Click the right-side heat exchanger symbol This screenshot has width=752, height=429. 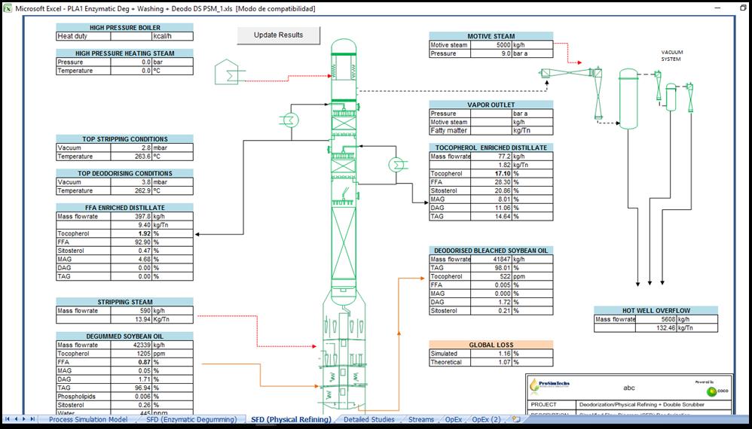tap(396, 164)
